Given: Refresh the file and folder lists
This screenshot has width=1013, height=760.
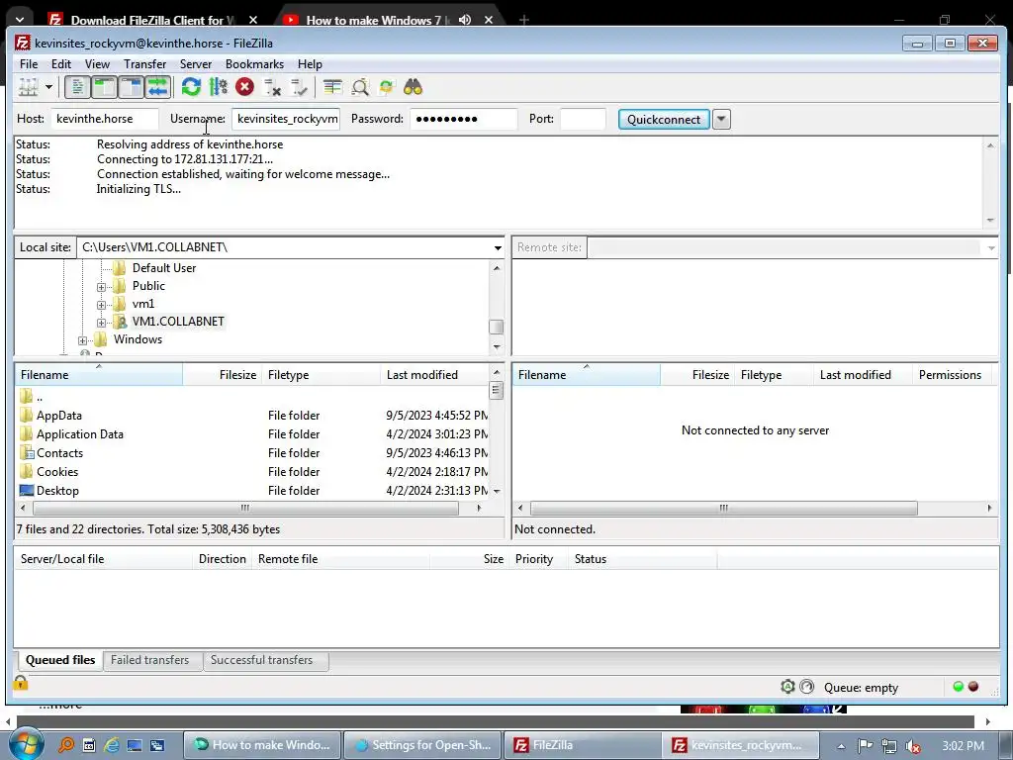Looking at the screenshot, I should point(191,87).
